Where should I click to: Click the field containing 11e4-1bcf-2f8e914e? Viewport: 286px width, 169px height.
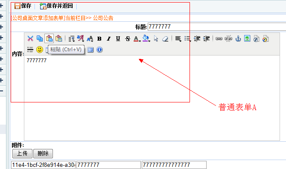pyautogui.click(x=43, y=165)
